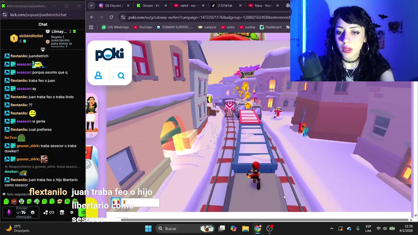Click username dowker in chat
418x235 pixels.
(x=11, y=171)
